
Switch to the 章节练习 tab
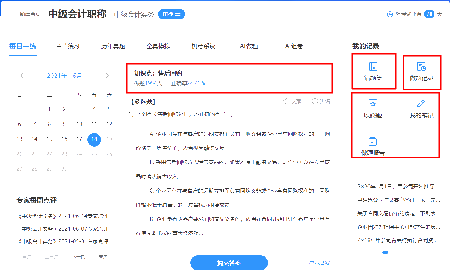[68, 46]
